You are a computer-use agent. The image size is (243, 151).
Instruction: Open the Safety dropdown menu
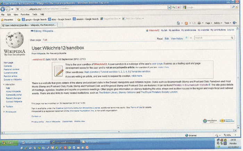pos(218,23)
